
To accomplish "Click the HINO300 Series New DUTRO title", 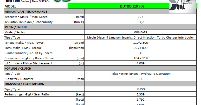I will pos(27,1).
